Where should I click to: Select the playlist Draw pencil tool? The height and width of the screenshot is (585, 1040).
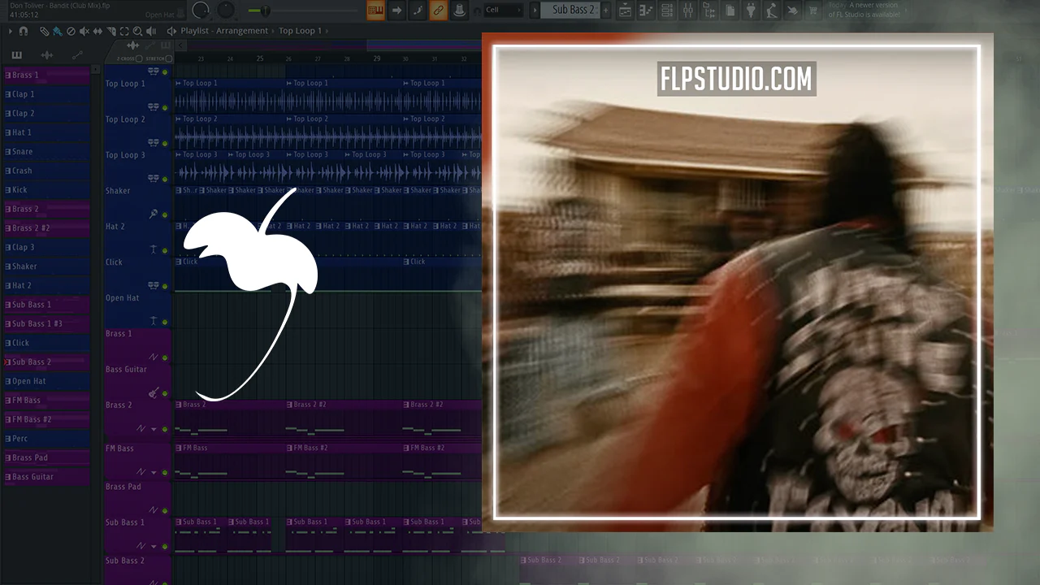coord(45,31)
